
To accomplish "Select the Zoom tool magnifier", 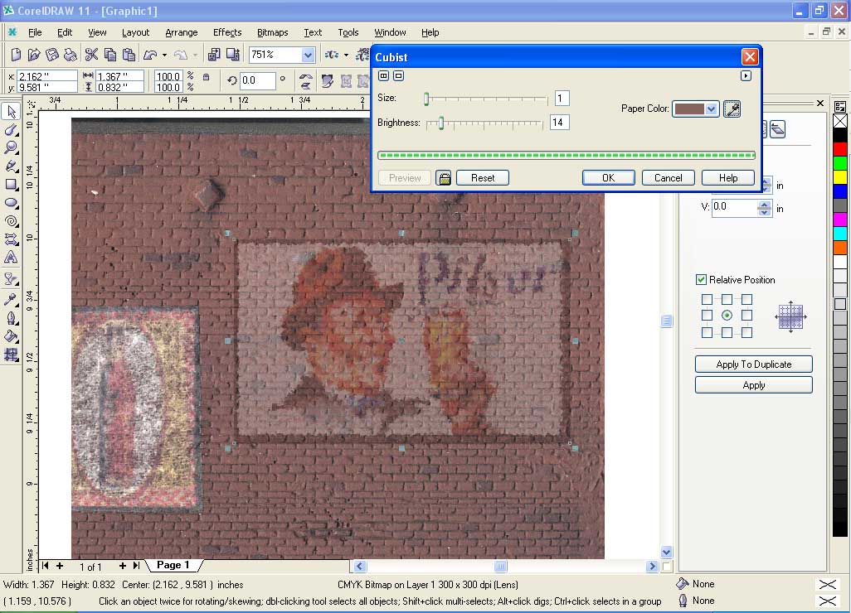I will coord(11,147).
